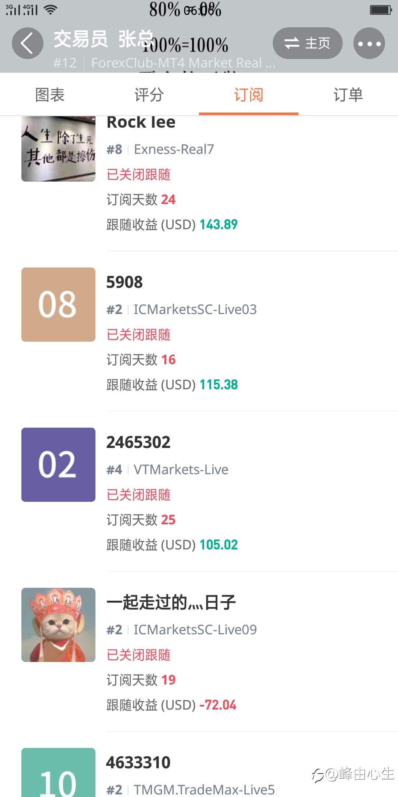Switch to the 订单 tab
Viewport: 398px width, 797px height.
coord(348,94)
